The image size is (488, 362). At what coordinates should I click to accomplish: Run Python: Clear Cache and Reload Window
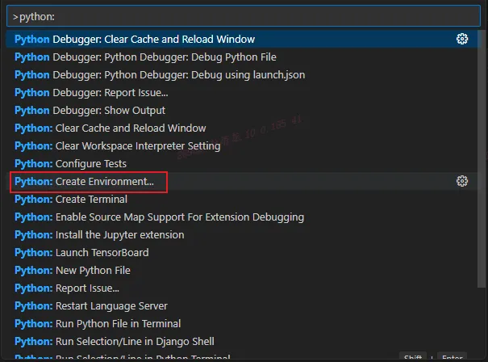click(x=241, y=128)
